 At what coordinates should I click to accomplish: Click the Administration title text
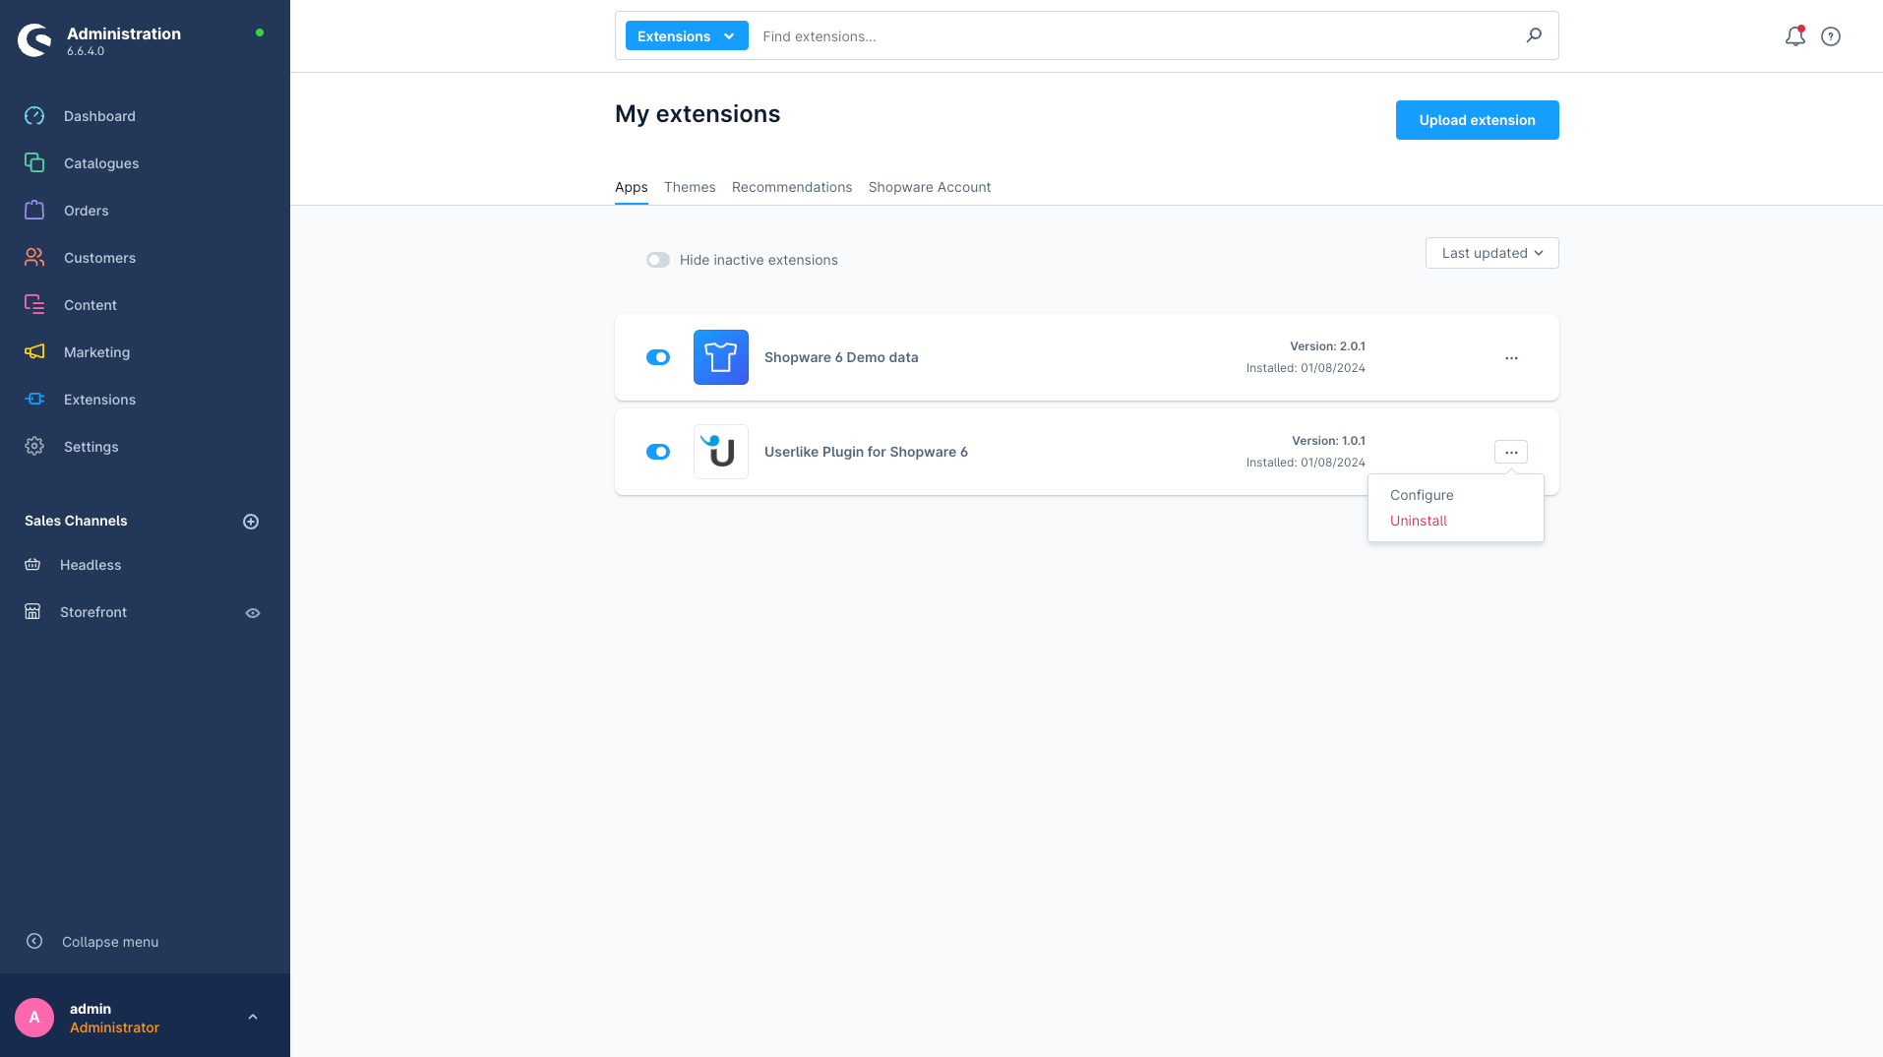click(124, 33)
